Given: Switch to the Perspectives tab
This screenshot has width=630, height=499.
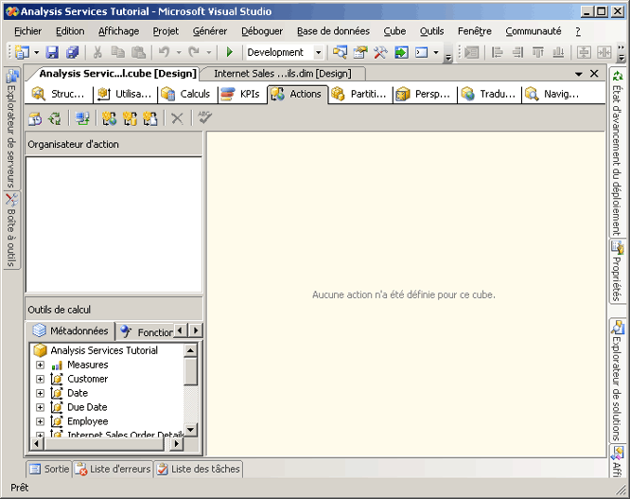Looking at the screenshot, I should coord(425,94).
